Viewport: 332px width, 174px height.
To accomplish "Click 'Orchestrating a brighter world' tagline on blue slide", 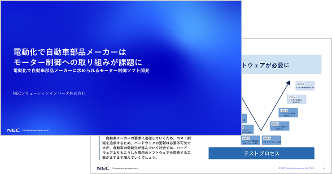I will [x=35, y=130].
